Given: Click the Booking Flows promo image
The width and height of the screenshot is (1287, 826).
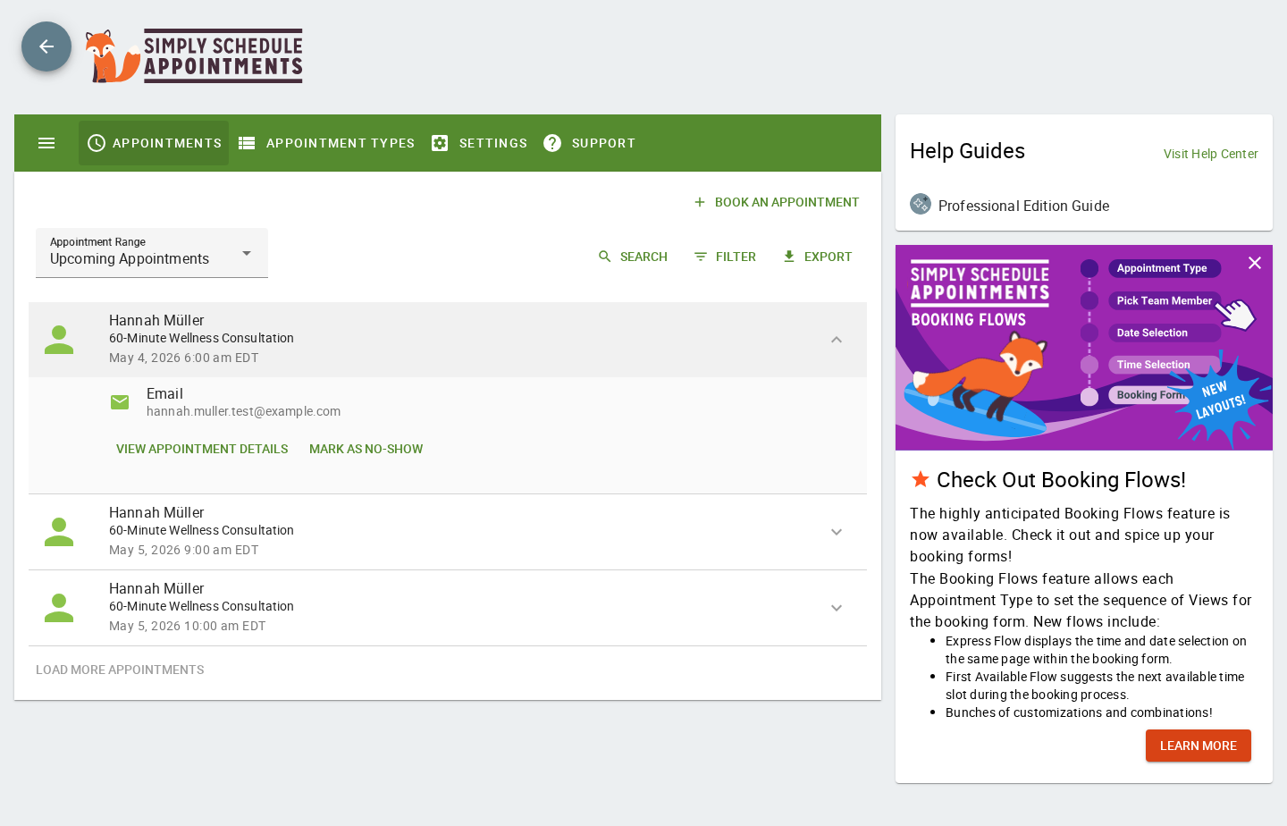Looking at the screenshot, I should (1084, 348).
